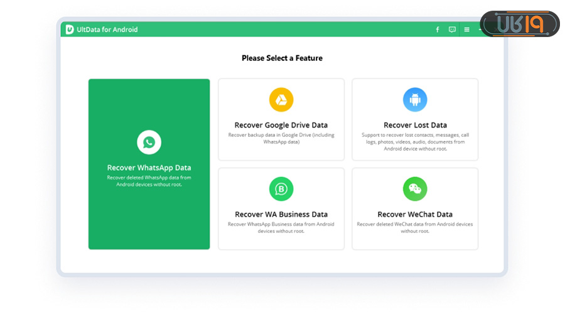Open the Facebook page from title bar
565x314 pixels.
tap(438, 30)
